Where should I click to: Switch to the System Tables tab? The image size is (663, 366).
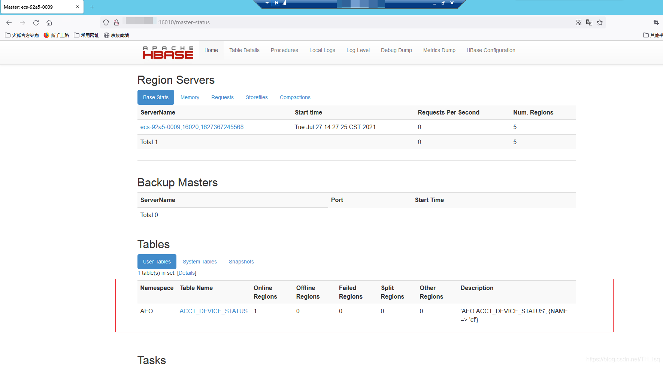pos(200,262)
